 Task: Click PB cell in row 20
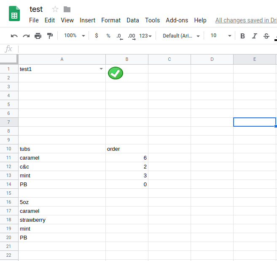click(62, 237)
